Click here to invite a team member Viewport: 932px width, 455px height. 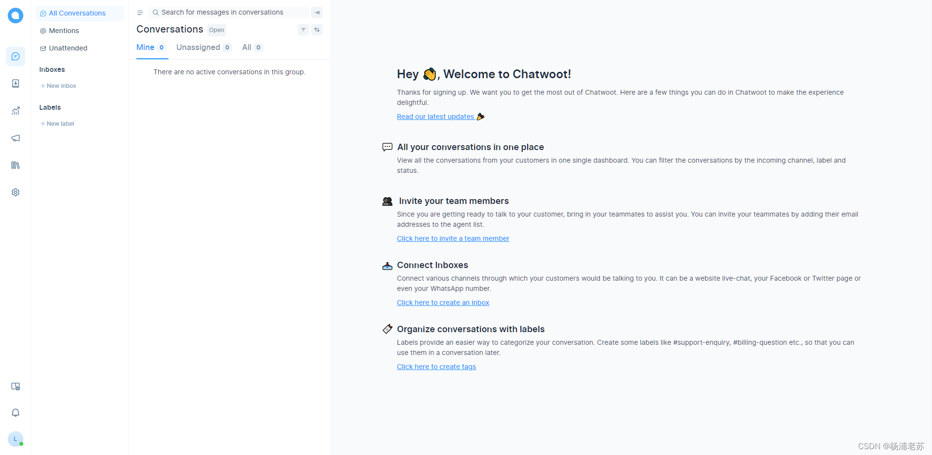coord(453,238)
